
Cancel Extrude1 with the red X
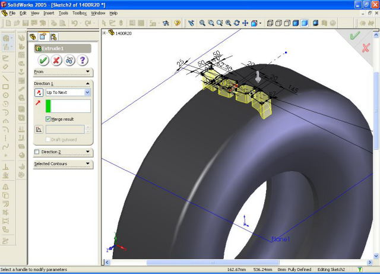(x=56, y=60)
